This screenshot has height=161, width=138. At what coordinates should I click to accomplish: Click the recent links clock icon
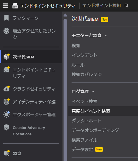[x=6, y=31]
